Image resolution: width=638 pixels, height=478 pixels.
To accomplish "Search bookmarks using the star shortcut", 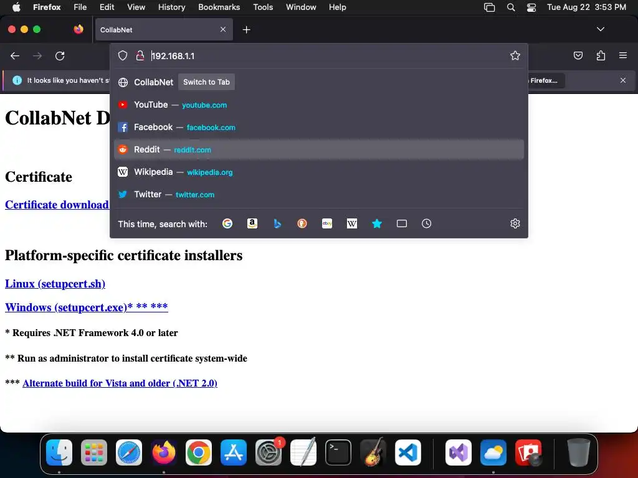I will (x=377, y=223).
